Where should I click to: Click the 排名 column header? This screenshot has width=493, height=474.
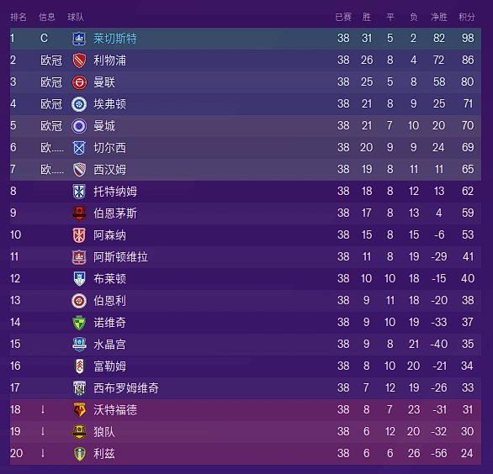point(19,17)
